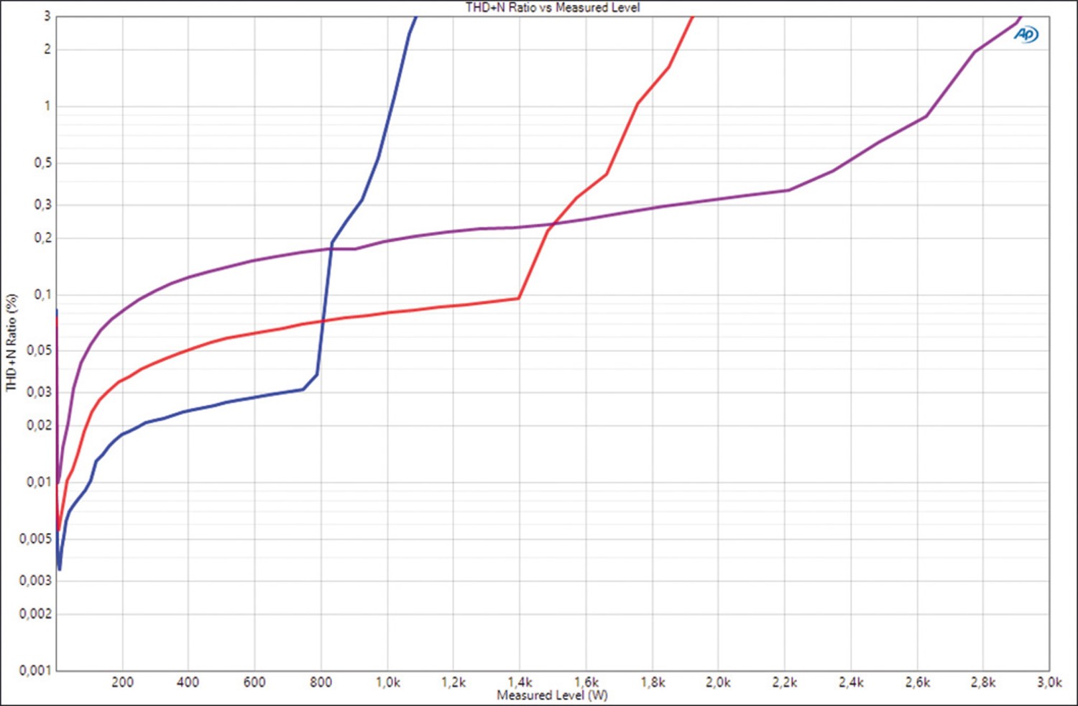Click the 0,5 tick on the vertical axis
This screenshot has width=1078, height=706.
[x=42, y=163]
